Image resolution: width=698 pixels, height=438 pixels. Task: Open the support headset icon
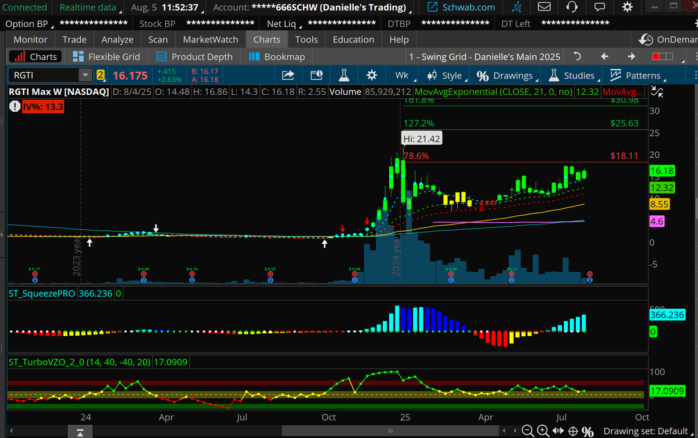[572, 8]
